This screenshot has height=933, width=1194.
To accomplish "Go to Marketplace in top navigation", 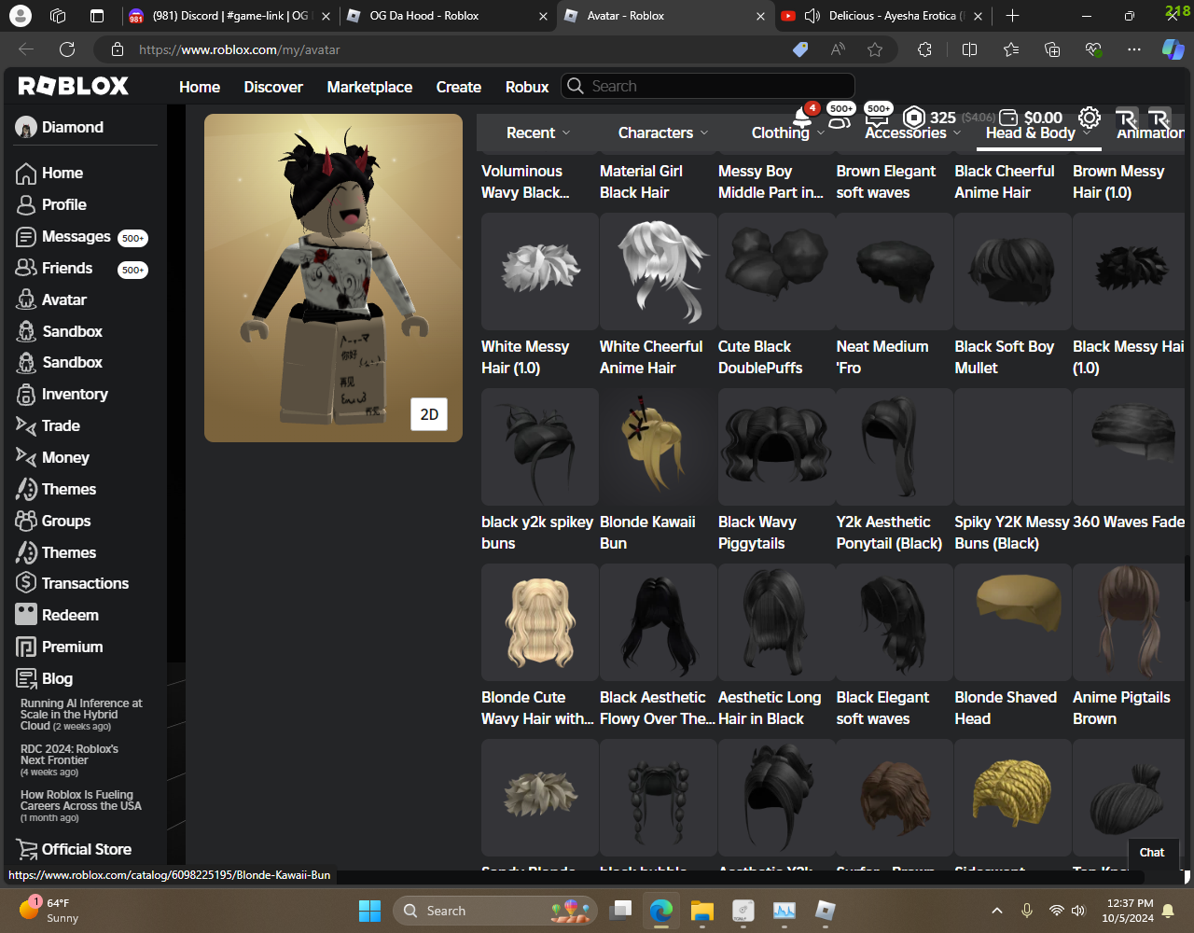I will pyautogui.click(x=369, y=87).
